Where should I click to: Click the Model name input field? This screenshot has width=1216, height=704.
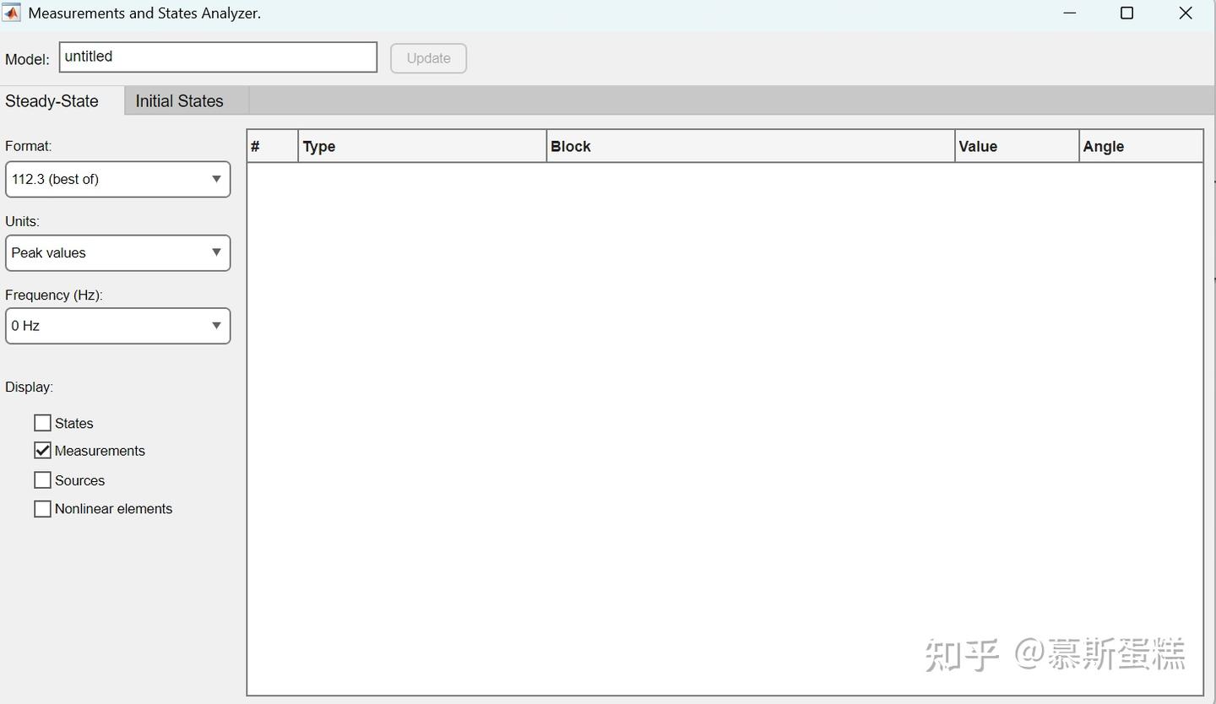(x=218, y=57)
